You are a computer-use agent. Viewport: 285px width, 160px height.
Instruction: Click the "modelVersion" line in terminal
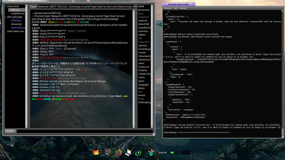186,115
